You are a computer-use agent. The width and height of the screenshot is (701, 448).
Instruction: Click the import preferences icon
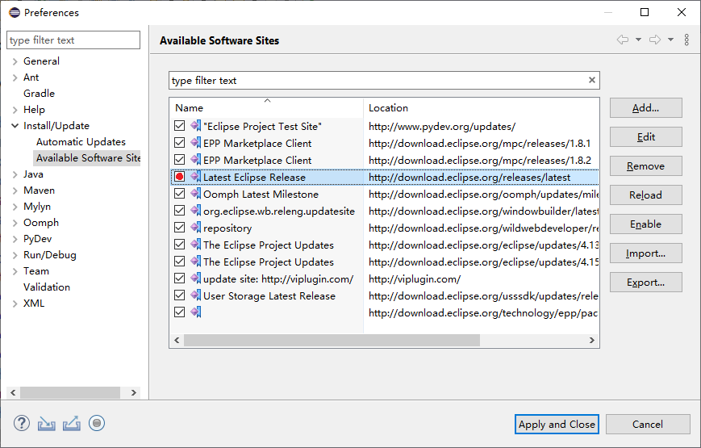tap(47, 423)
